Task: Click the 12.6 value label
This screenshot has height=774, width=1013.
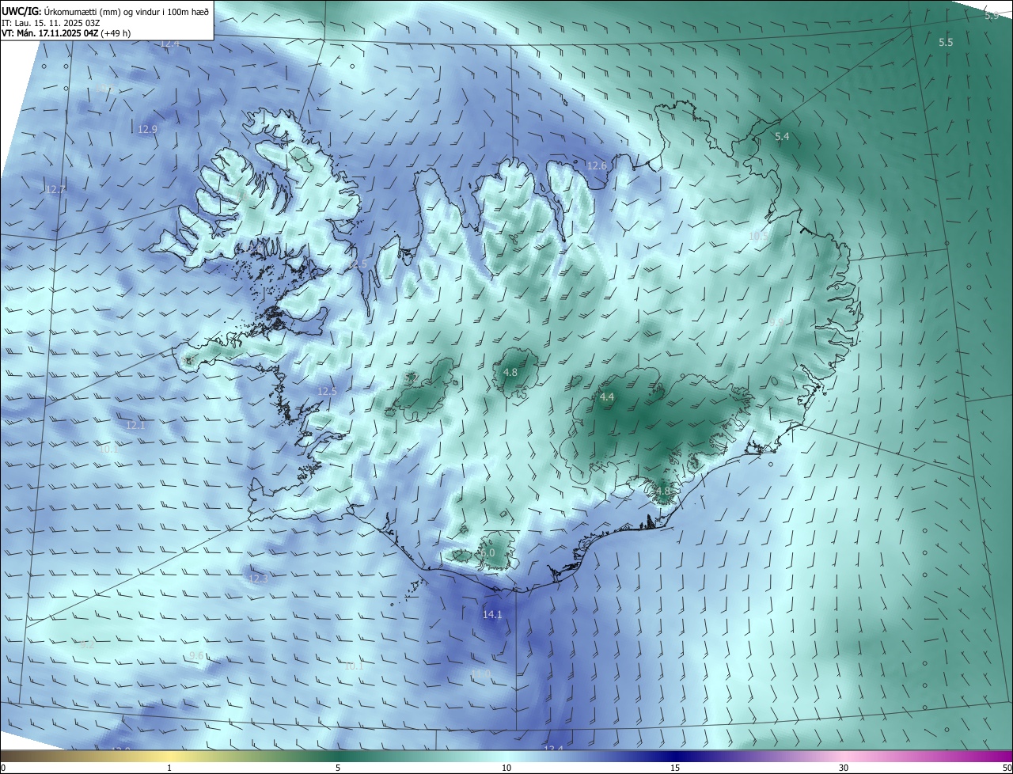Action: (x=597, y=165)
